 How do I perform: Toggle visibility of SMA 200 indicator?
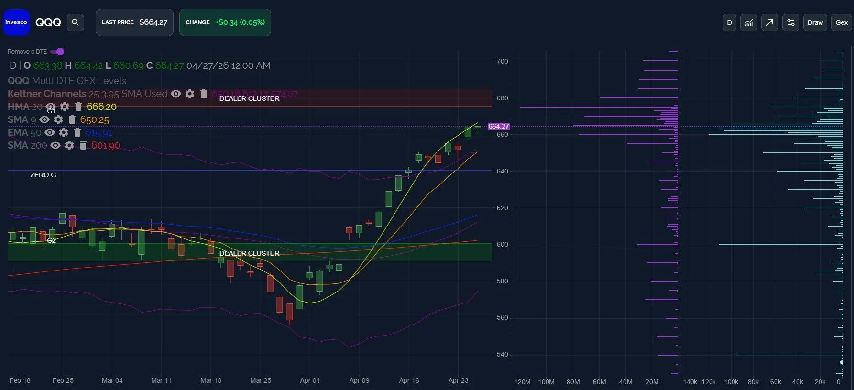point(55,145)
